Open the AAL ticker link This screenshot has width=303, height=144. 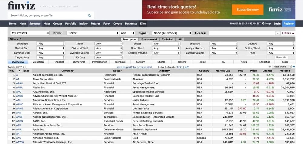pos(18,100)
